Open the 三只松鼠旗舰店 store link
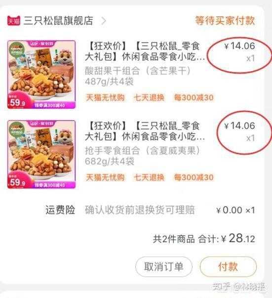Screen dimensions: 272x298 (x=58, y=21)
